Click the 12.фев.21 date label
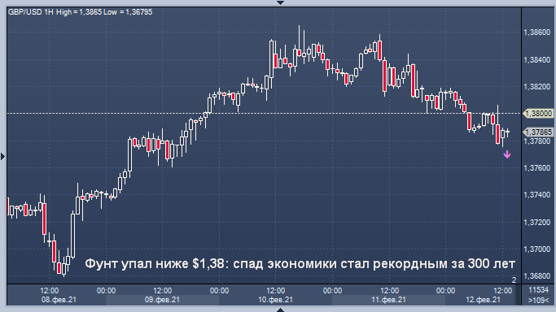This screenshot has width=556, height=312. coord(483,300)
